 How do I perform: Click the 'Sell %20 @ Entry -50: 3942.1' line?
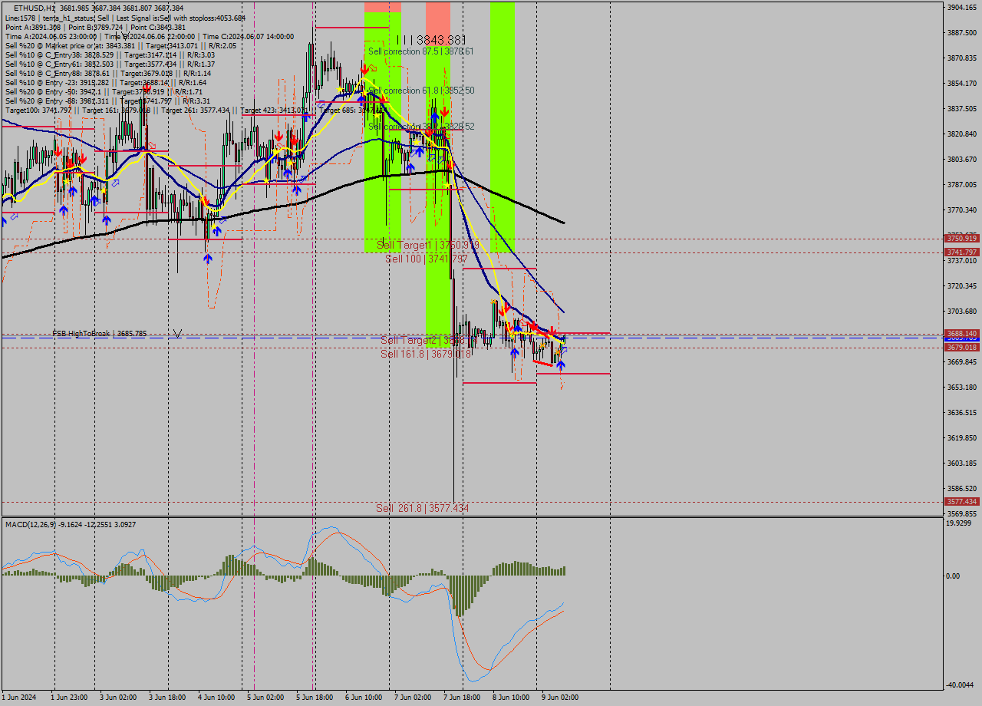click(x=104, y=92)
